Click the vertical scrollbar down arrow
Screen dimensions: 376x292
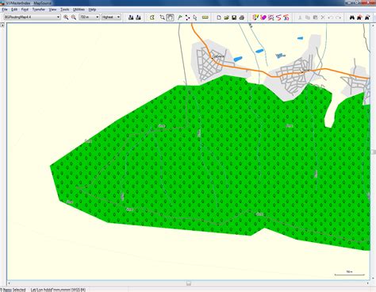[374, 279]
